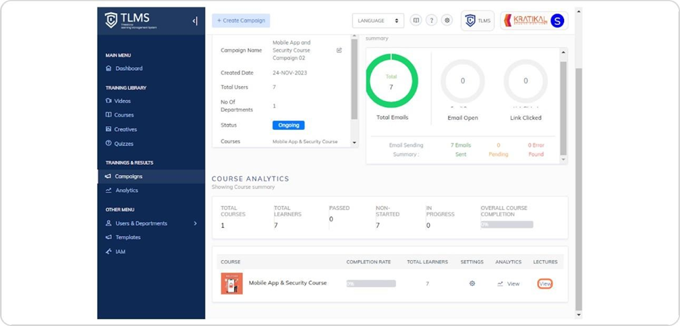Screen dimensions: 680x326
Task: Click page scrollbar up arrow
Action: coord(578,10)
